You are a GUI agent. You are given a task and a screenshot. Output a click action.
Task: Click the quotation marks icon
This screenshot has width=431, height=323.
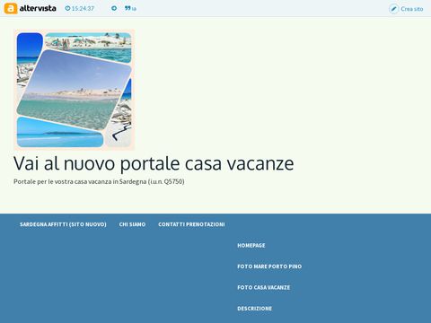point(128,8)
